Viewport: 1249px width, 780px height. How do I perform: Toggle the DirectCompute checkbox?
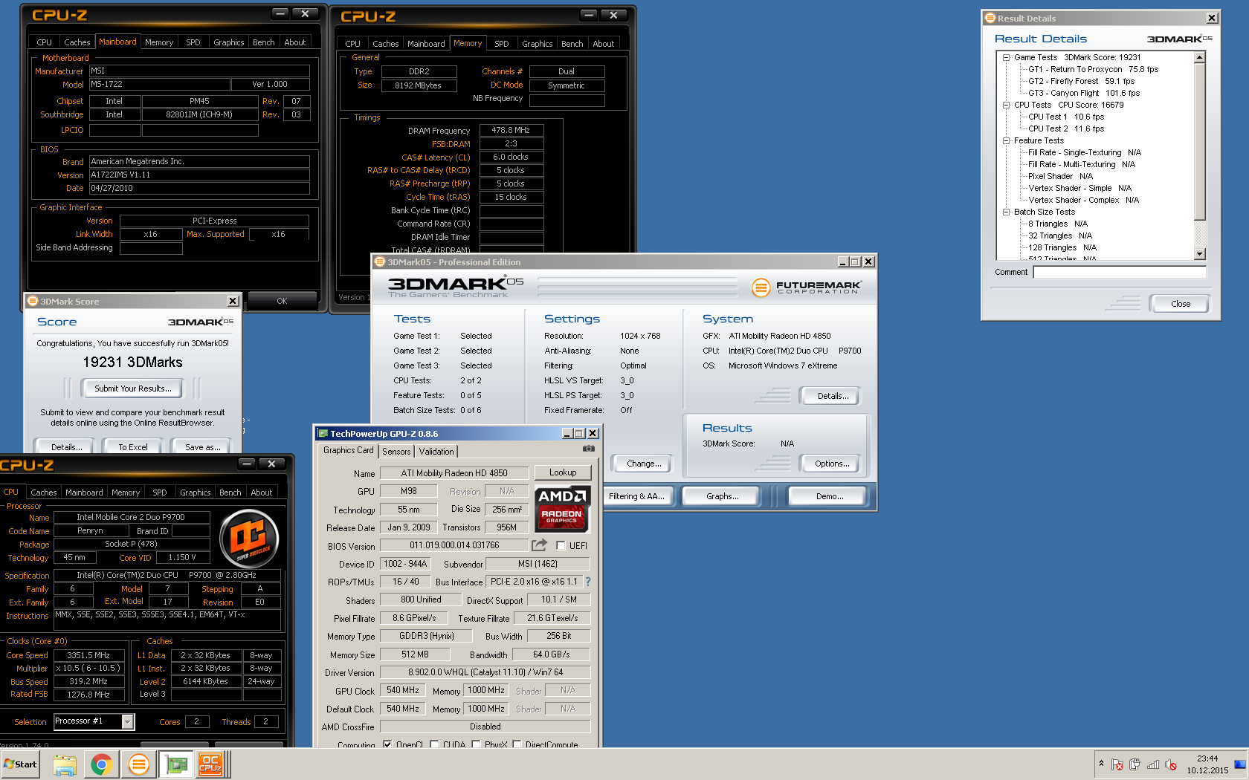click(517, 744)
